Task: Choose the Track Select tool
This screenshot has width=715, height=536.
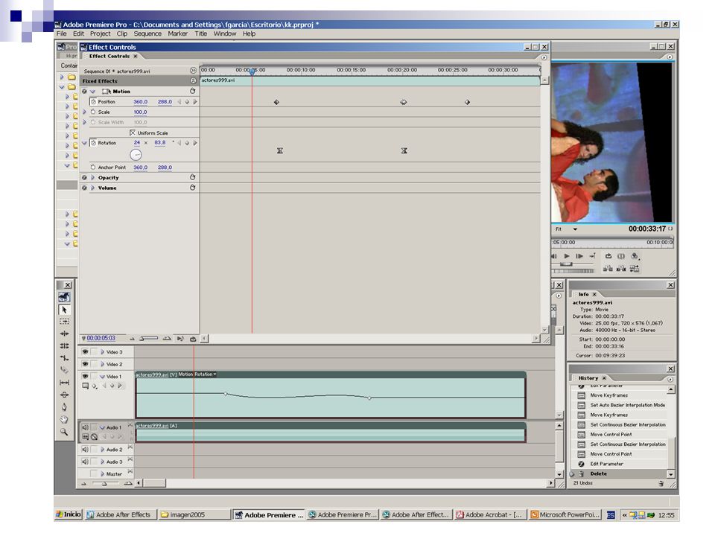Action: pyautogui.click(x=64, y=322)
